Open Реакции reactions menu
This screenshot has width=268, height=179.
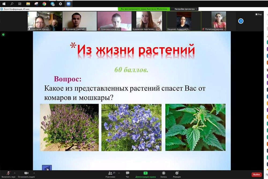[177, 173]
